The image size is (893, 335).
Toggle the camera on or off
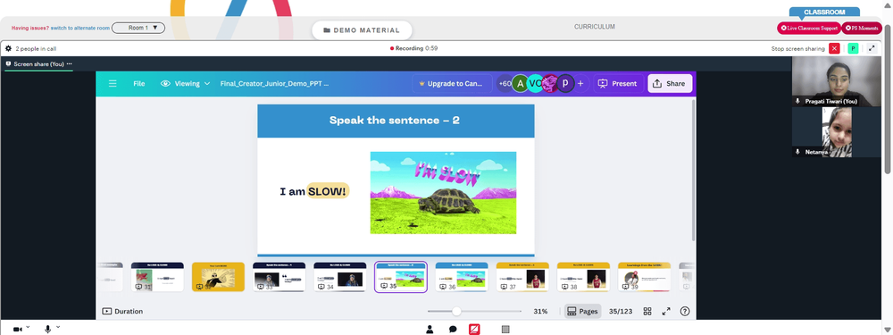(x=18, y=330)
